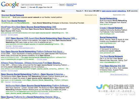The height and width of the screenshot is (99, 139).
Task: Select "the web" radio option
Action: coord(28,7)
